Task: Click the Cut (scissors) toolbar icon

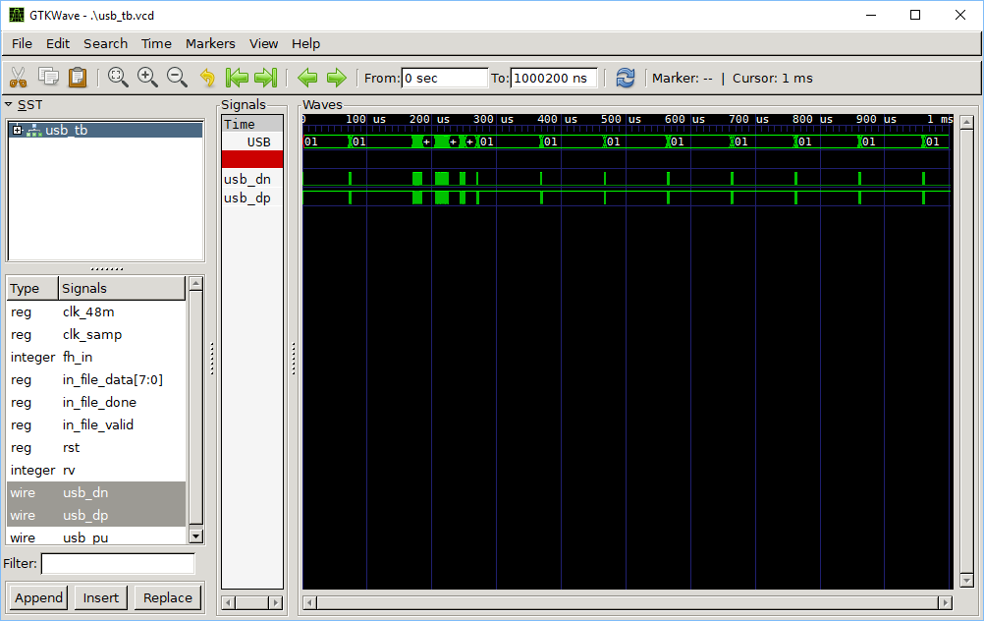Action: tap(18, 78)
